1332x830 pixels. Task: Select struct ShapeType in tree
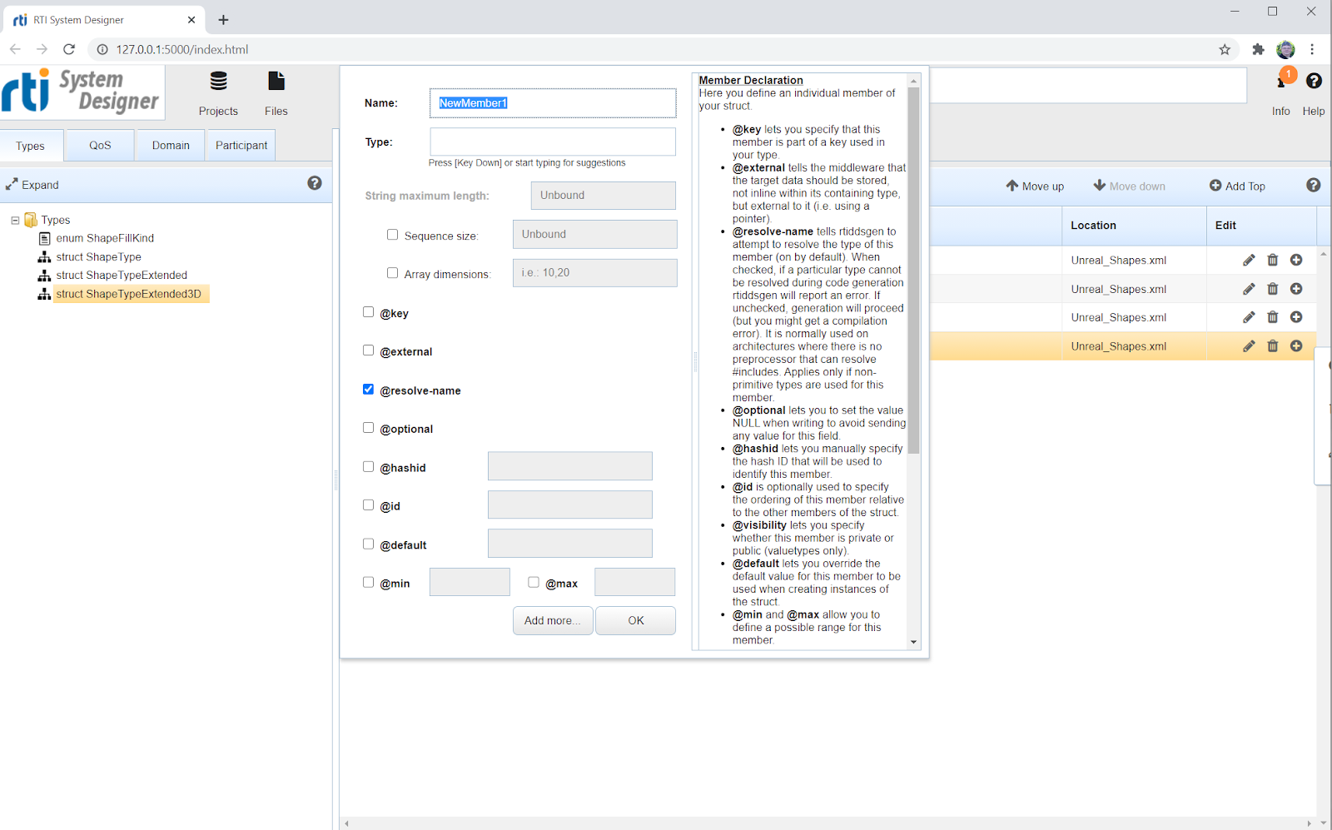click(98, 257)
